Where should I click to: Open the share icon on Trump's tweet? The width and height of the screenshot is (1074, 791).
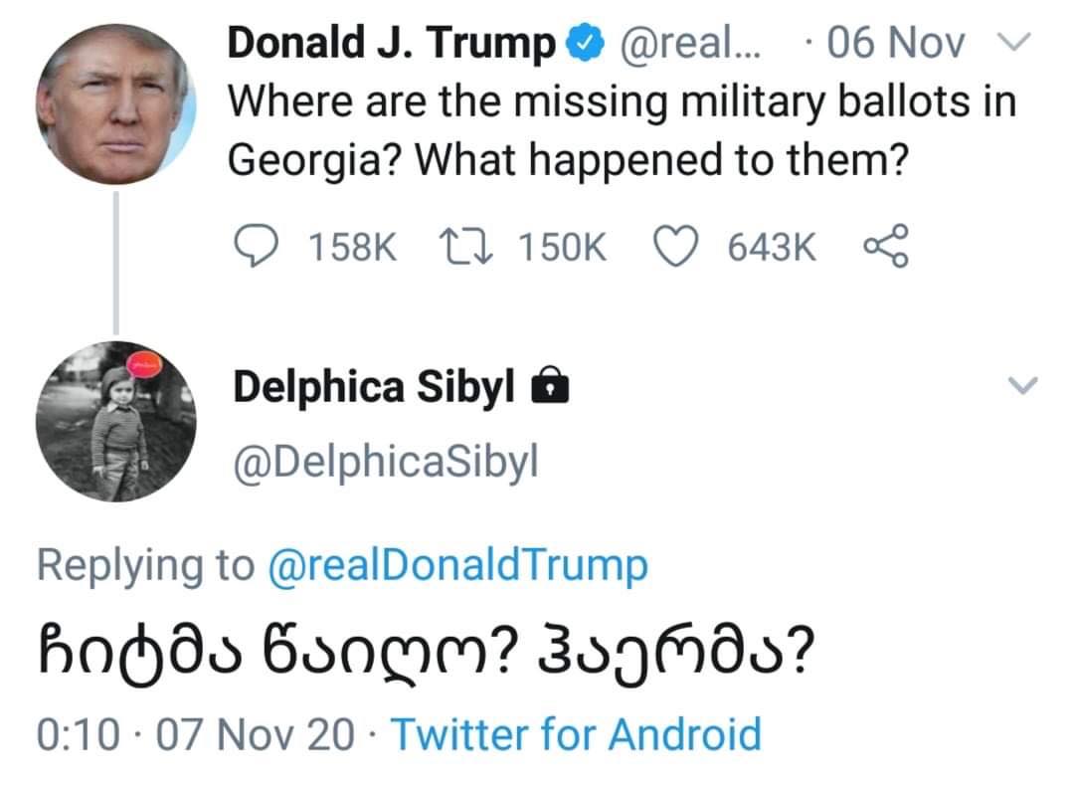[885, 247]
